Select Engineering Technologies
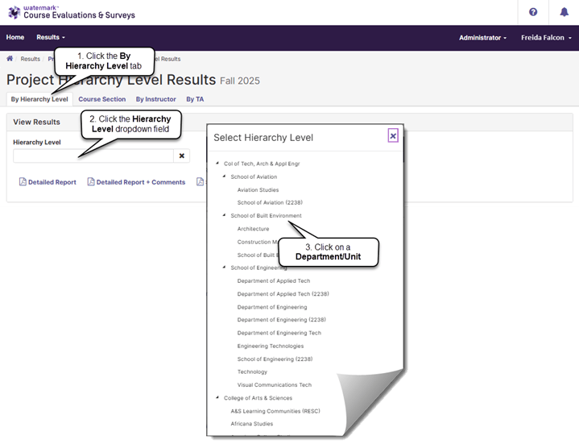The width and height of the screenshot is (579, 444). point(271,346)
